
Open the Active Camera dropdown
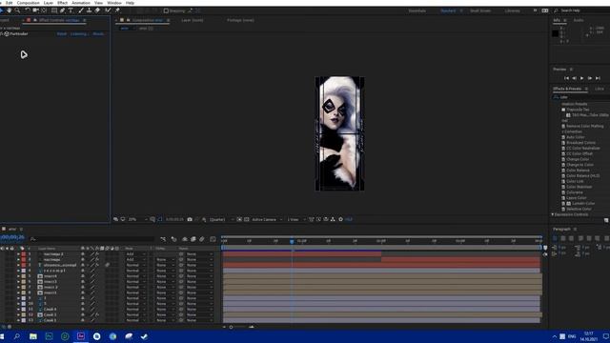[x=267, y=219]
